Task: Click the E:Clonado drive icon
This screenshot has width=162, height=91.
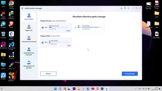Action: pyautogui.click(x=46, y=42)
